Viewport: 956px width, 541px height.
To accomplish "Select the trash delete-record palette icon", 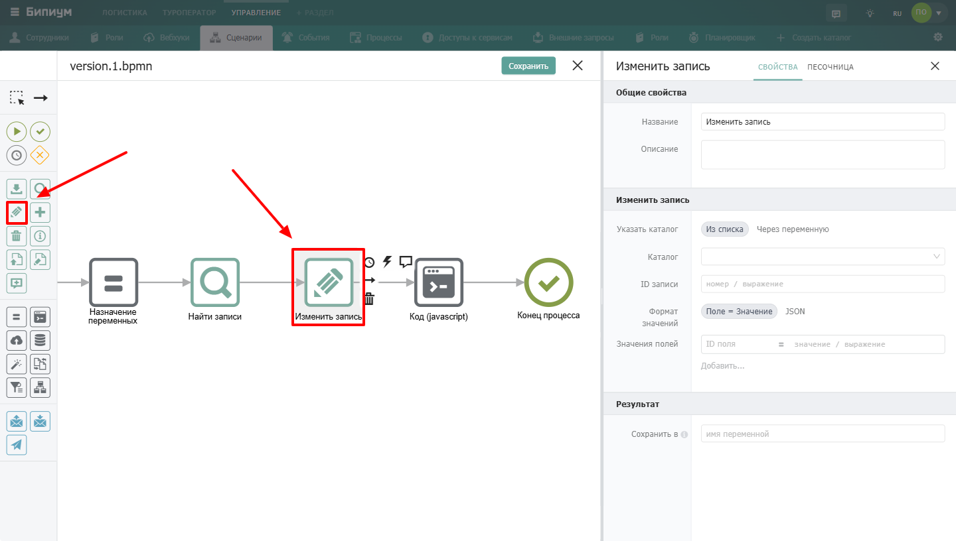I will pos(17,236).
